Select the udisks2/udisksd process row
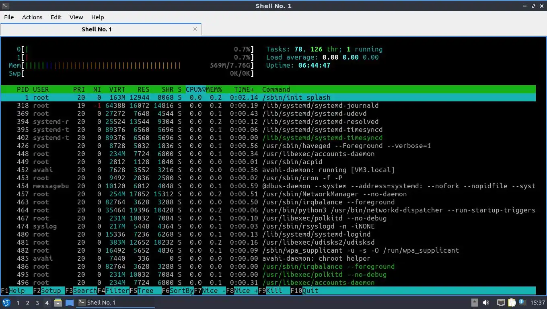 point(268,242)
